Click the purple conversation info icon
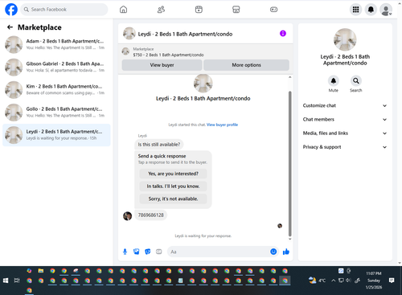The image size is (402, 295). coord(283,34)
